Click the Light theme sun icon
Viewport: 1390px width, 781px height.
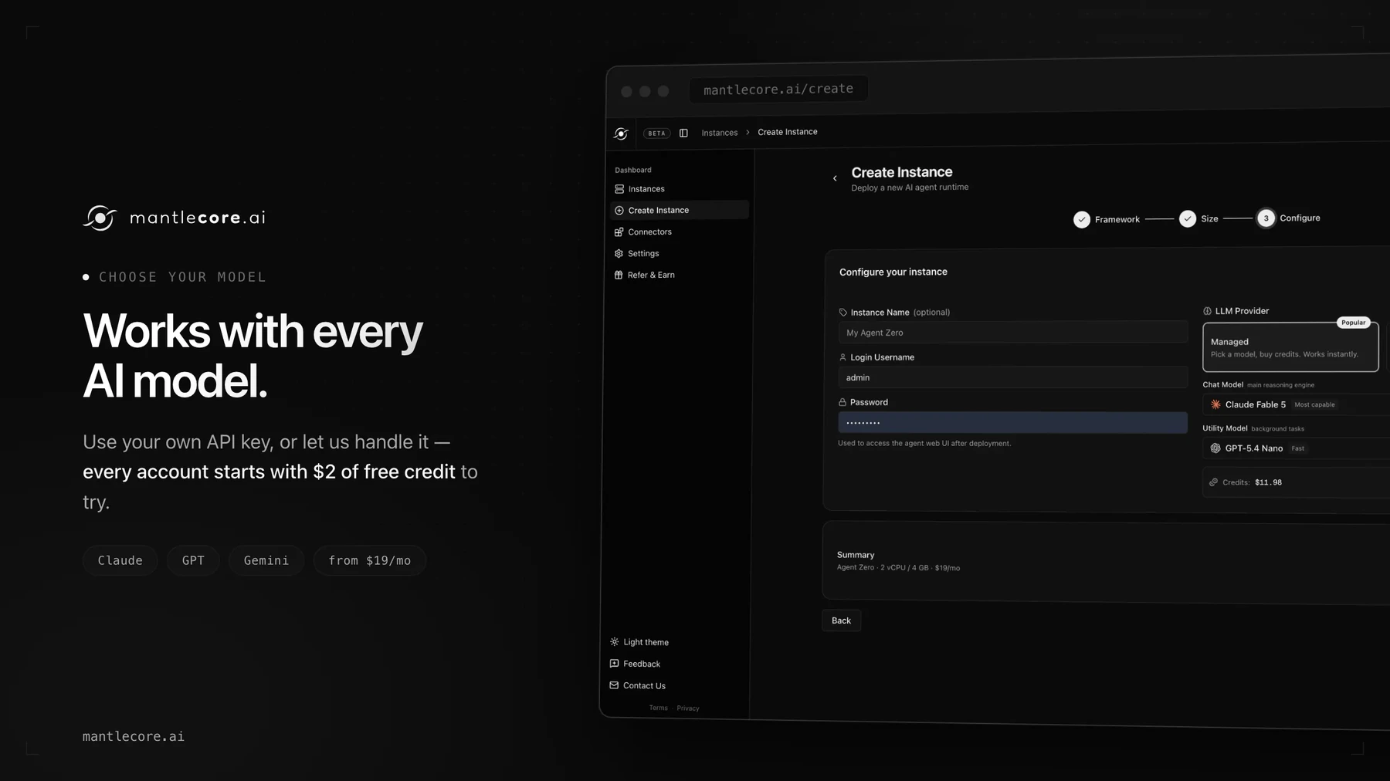pyautogui.click(x=615, y=642)
